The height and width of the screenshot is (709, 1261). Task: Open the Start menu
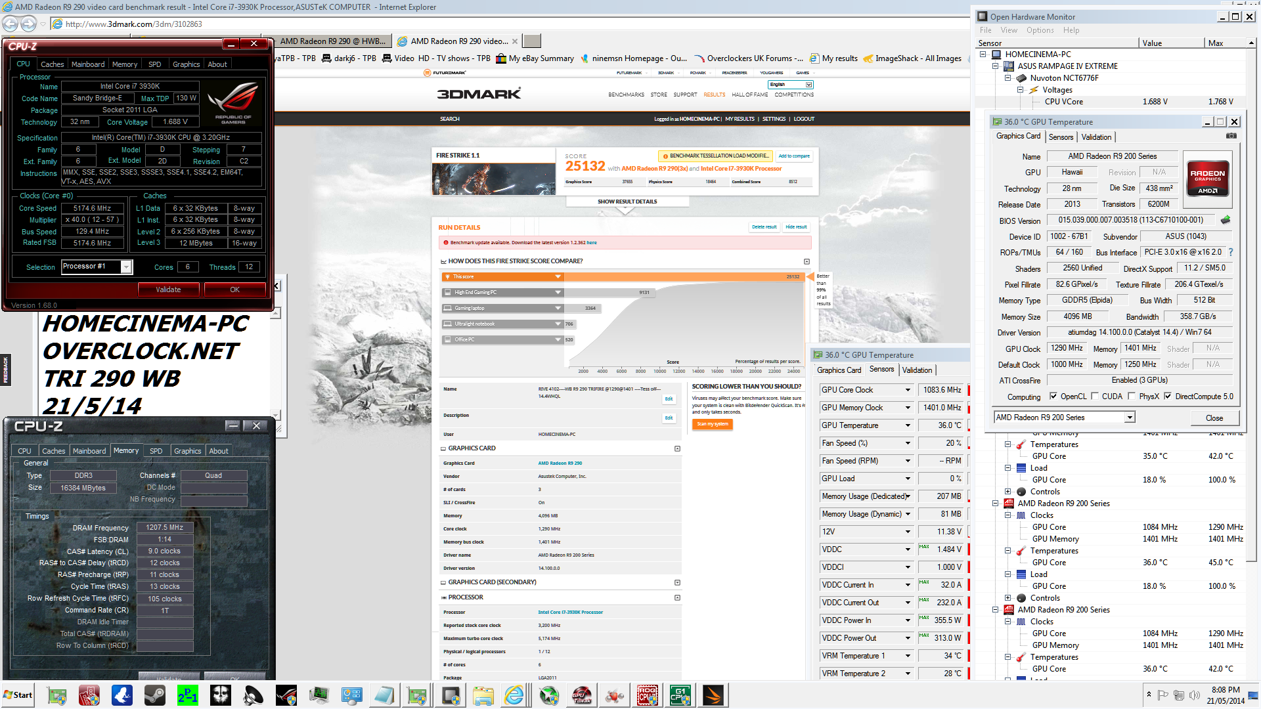pyautogui.click(x=18, y=695)
